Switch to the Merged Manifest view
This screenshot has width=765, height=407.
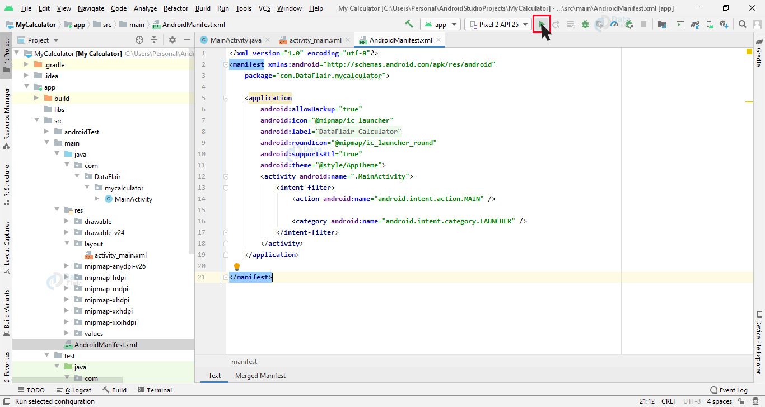pos(260,375)
